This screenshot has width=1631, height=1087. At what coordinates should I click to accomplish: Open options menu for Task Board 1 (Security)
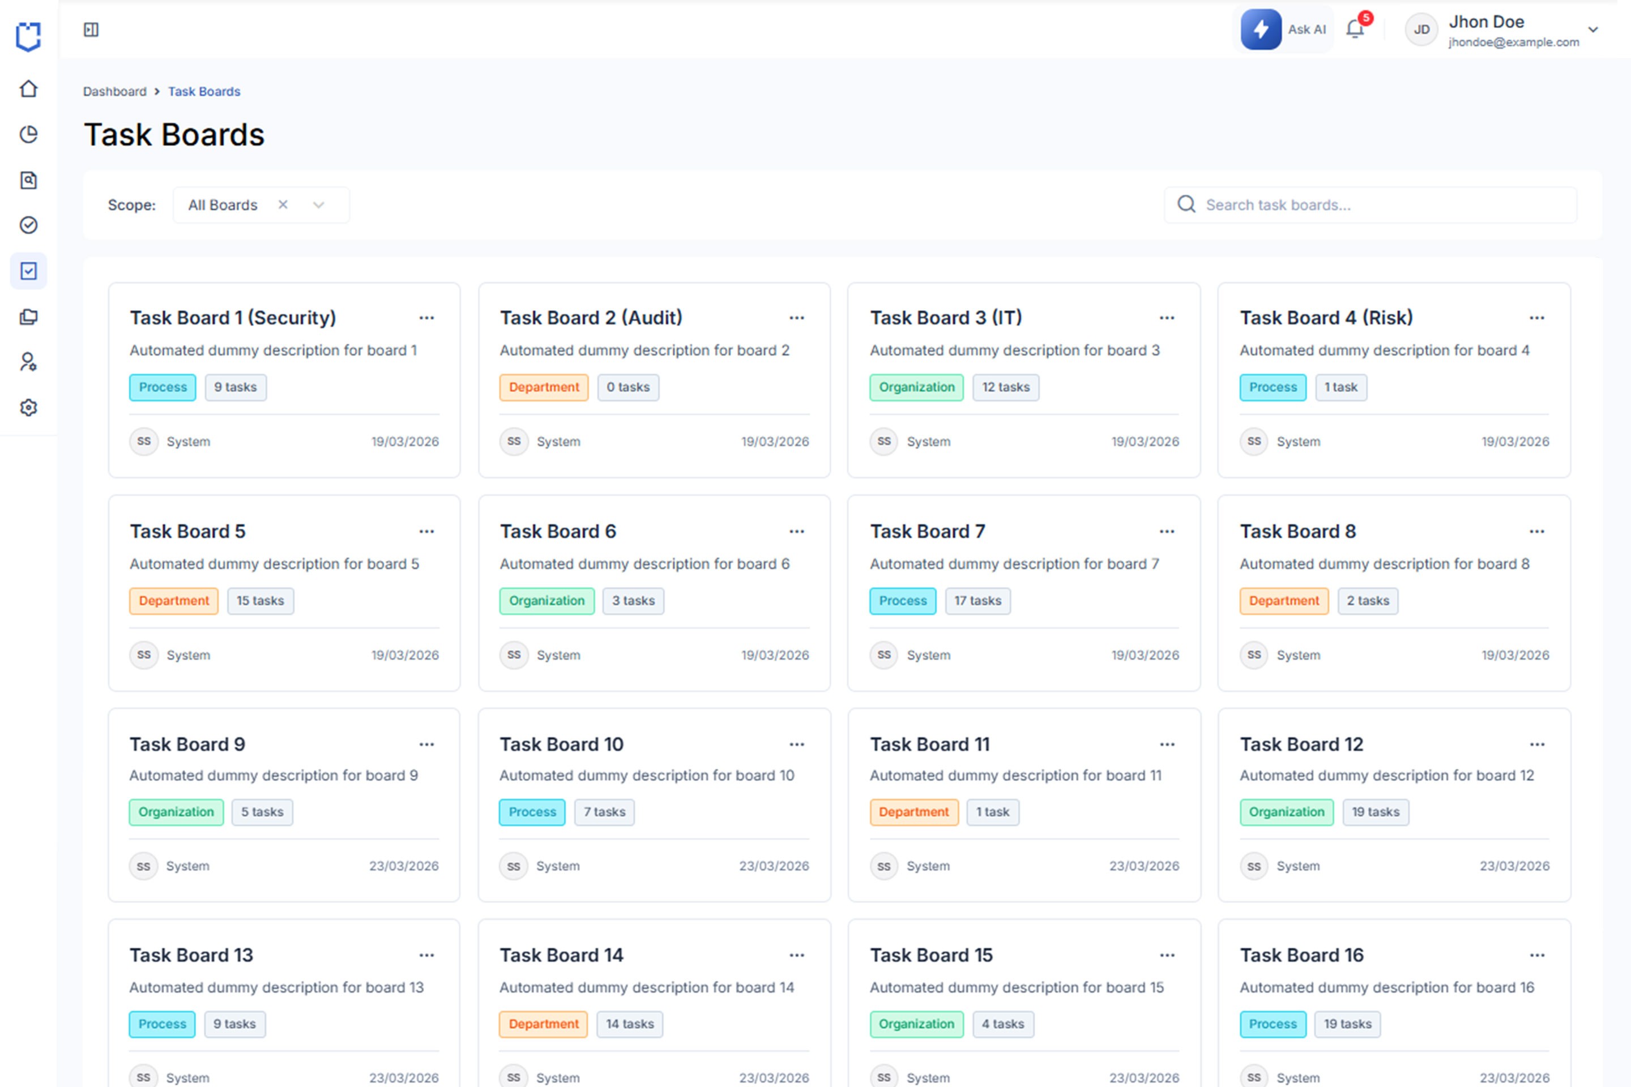(426, 318)
